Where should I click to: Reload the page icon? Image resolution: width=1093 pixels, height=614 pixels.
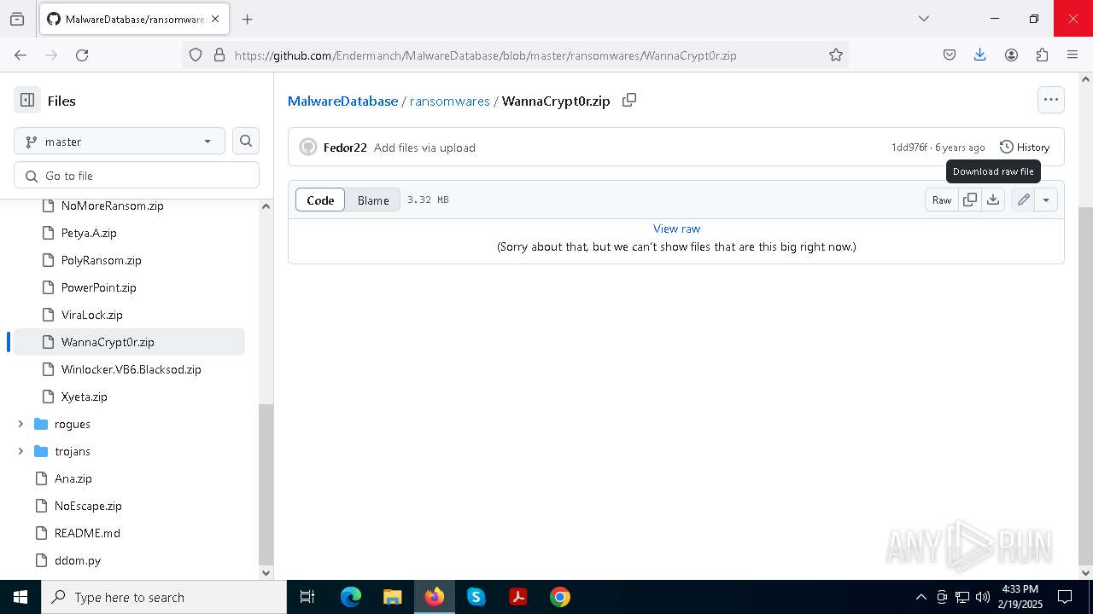[82, 55]
